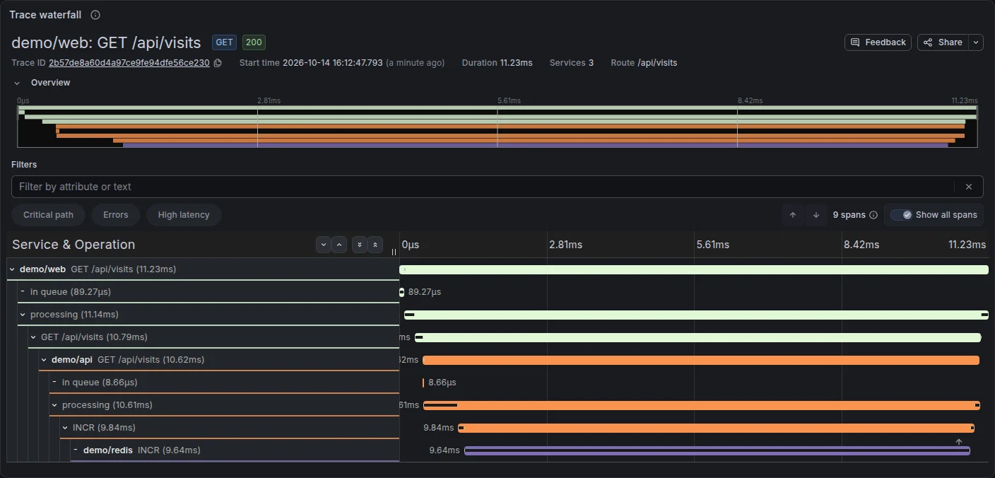This screenshot has width=995, height=478.
Task: Go to next matching span arrow
Action: click(816, 215)
